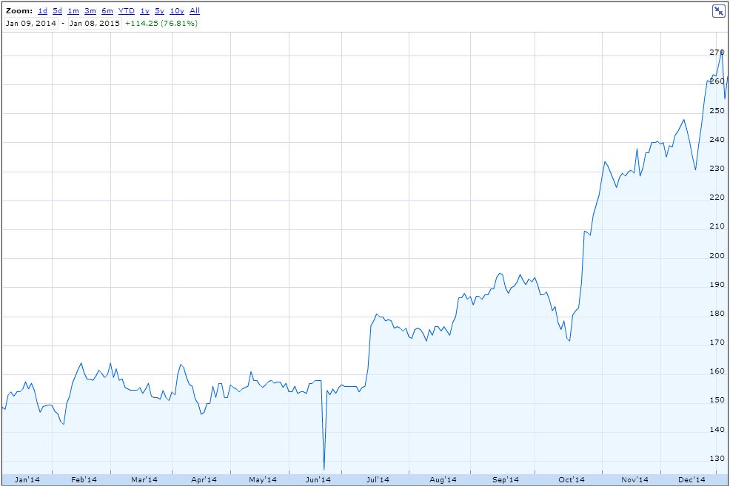Click Feb'14 label on the timeline
The width and height of the screenshot is (730, 486).
(84, 480)
